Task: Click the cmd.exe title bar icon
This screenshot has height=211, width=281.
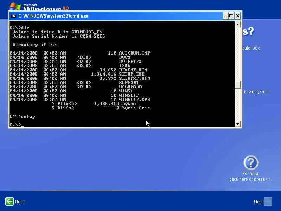Action: click(13, 16)
